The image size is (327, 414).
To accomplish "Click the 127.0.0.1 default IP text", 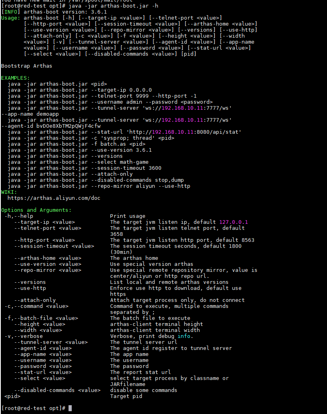I will pos(233,222).
